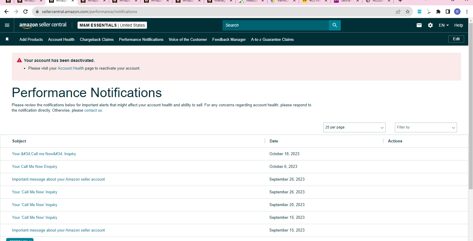Reload the current page
This screenshot has width=473, height=241.
25,12
